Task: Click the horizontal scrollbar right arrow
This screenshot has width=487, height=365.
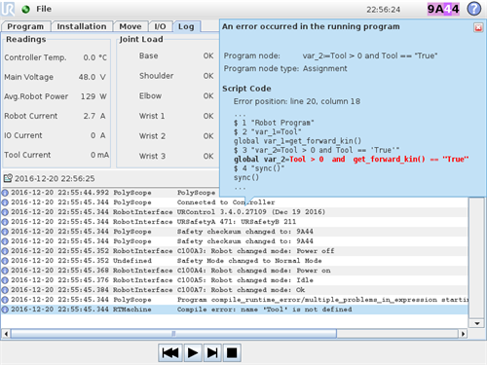Action: [x=463, y=334]
